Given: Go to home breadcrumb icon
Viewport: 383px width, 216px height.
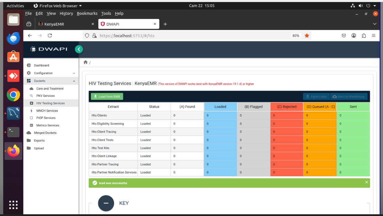Looking at the screenshot, I should (x=85, y=62).
